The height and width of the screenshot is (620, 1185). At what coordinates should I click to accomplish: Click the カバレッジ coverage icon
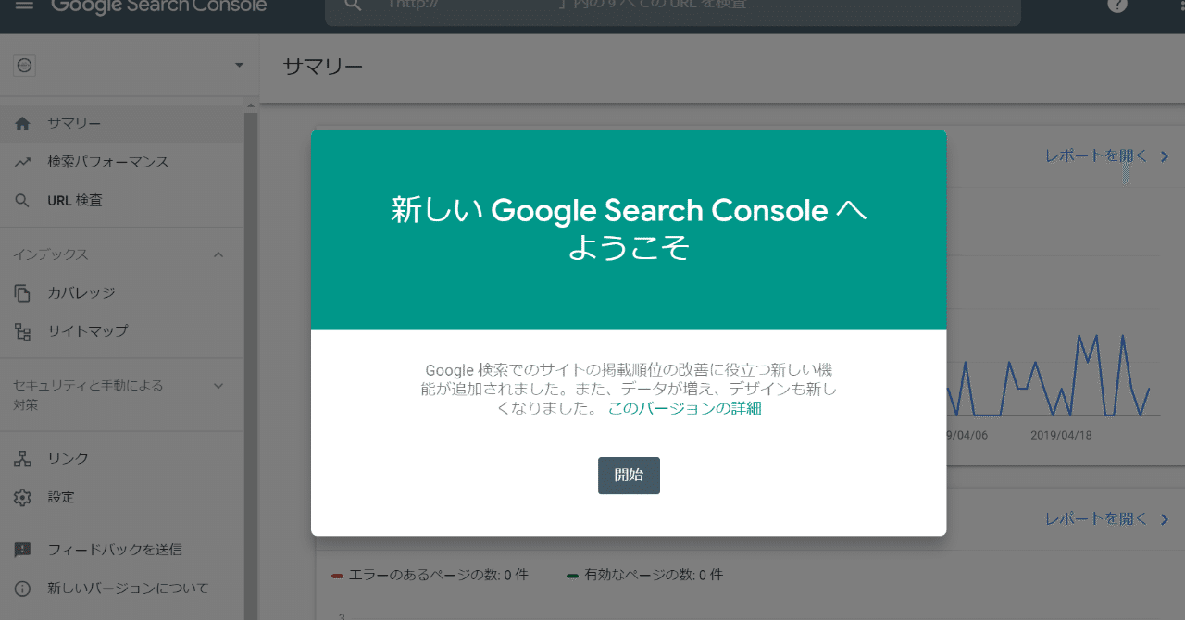point(22,291)
